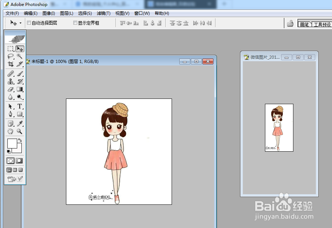Reset default foreground and background colors
332x228 pixels.
(x=9, y=151)
